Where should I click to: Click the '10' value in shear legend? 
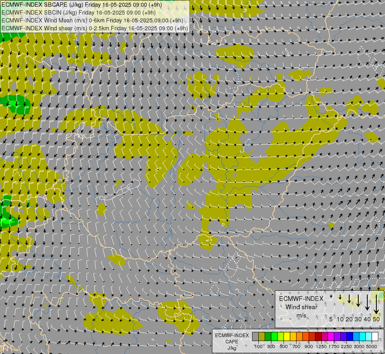pos(340,319)
